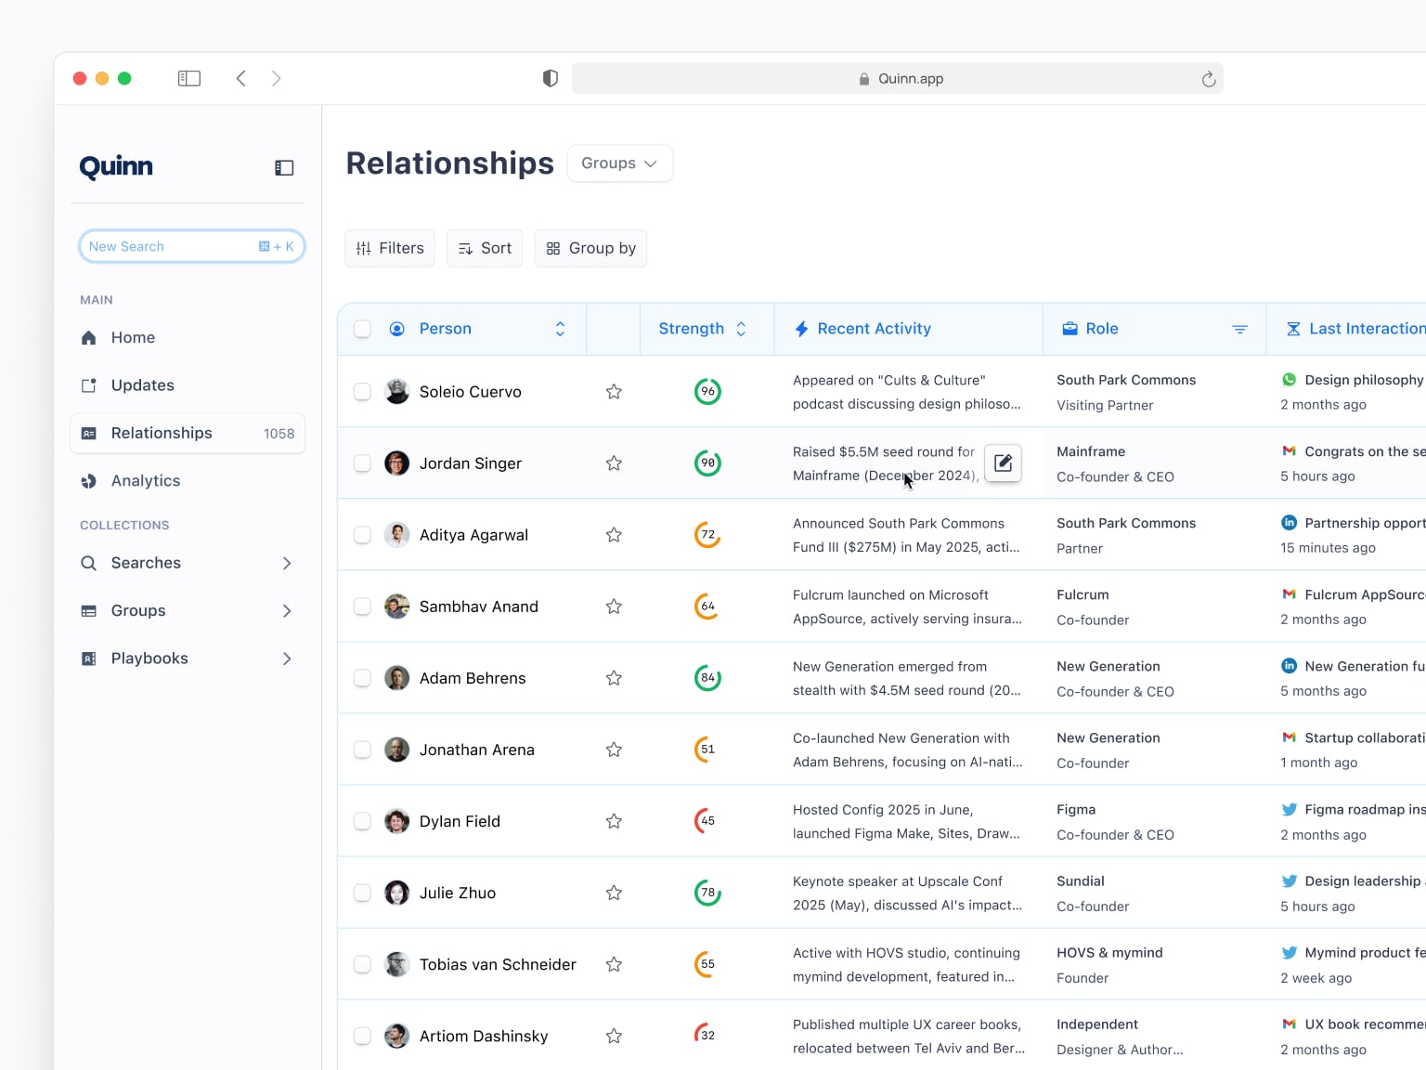Screen dimensions: 1426x1070
Task: Open the Filters button
Action: point(390,248)
